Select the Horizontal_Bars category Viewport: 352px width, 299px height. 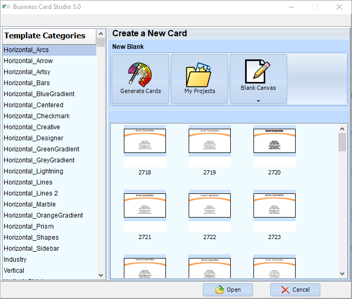pos(50,83)
